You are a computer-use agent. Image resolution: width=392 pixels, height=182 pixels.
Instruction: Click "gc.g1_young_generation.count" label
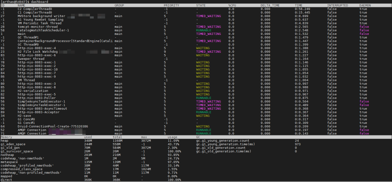[x=223, y=141]
